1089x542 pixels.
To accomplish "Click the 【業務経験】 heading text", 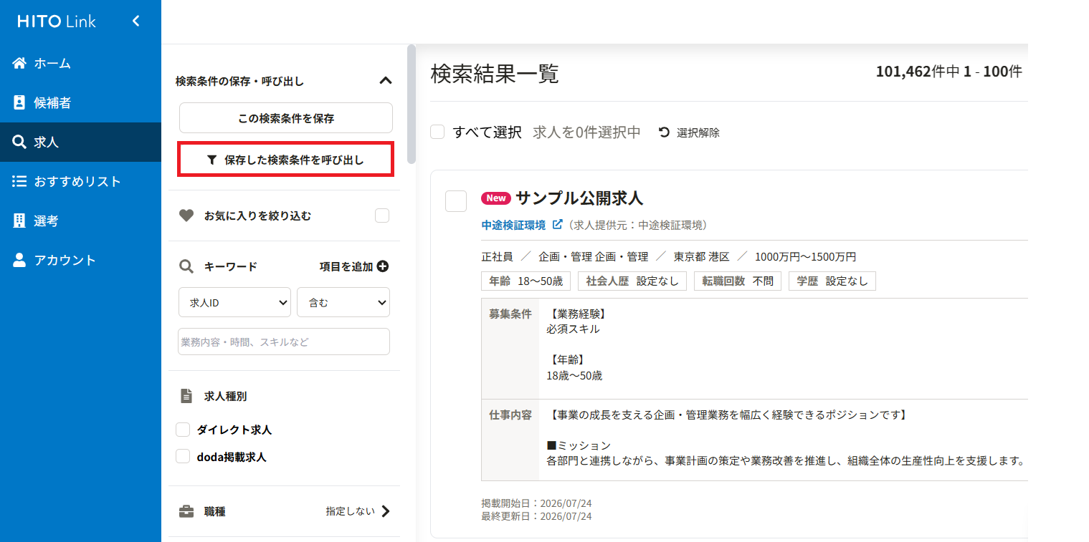I will click(577, 314).
